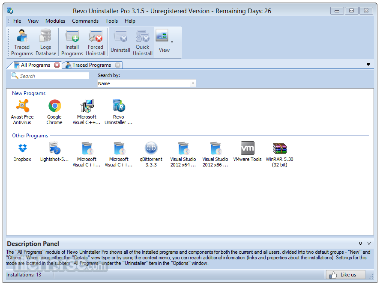Select qBittorrent 3.3.3 program icon
Screen dimensions: 380x285
coord(151,154)
